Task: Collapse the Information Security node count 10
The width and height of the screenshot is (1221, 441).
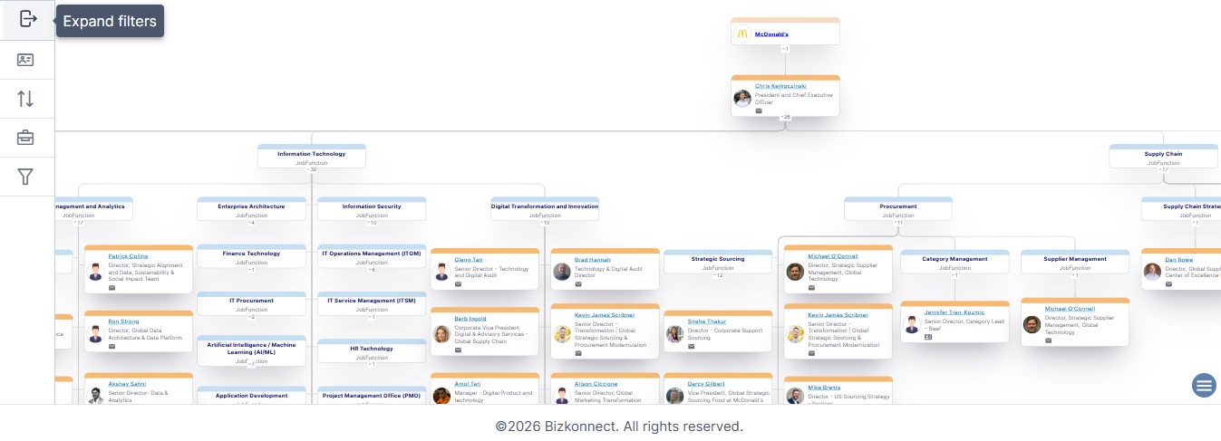Action: [x=372, y=222]
